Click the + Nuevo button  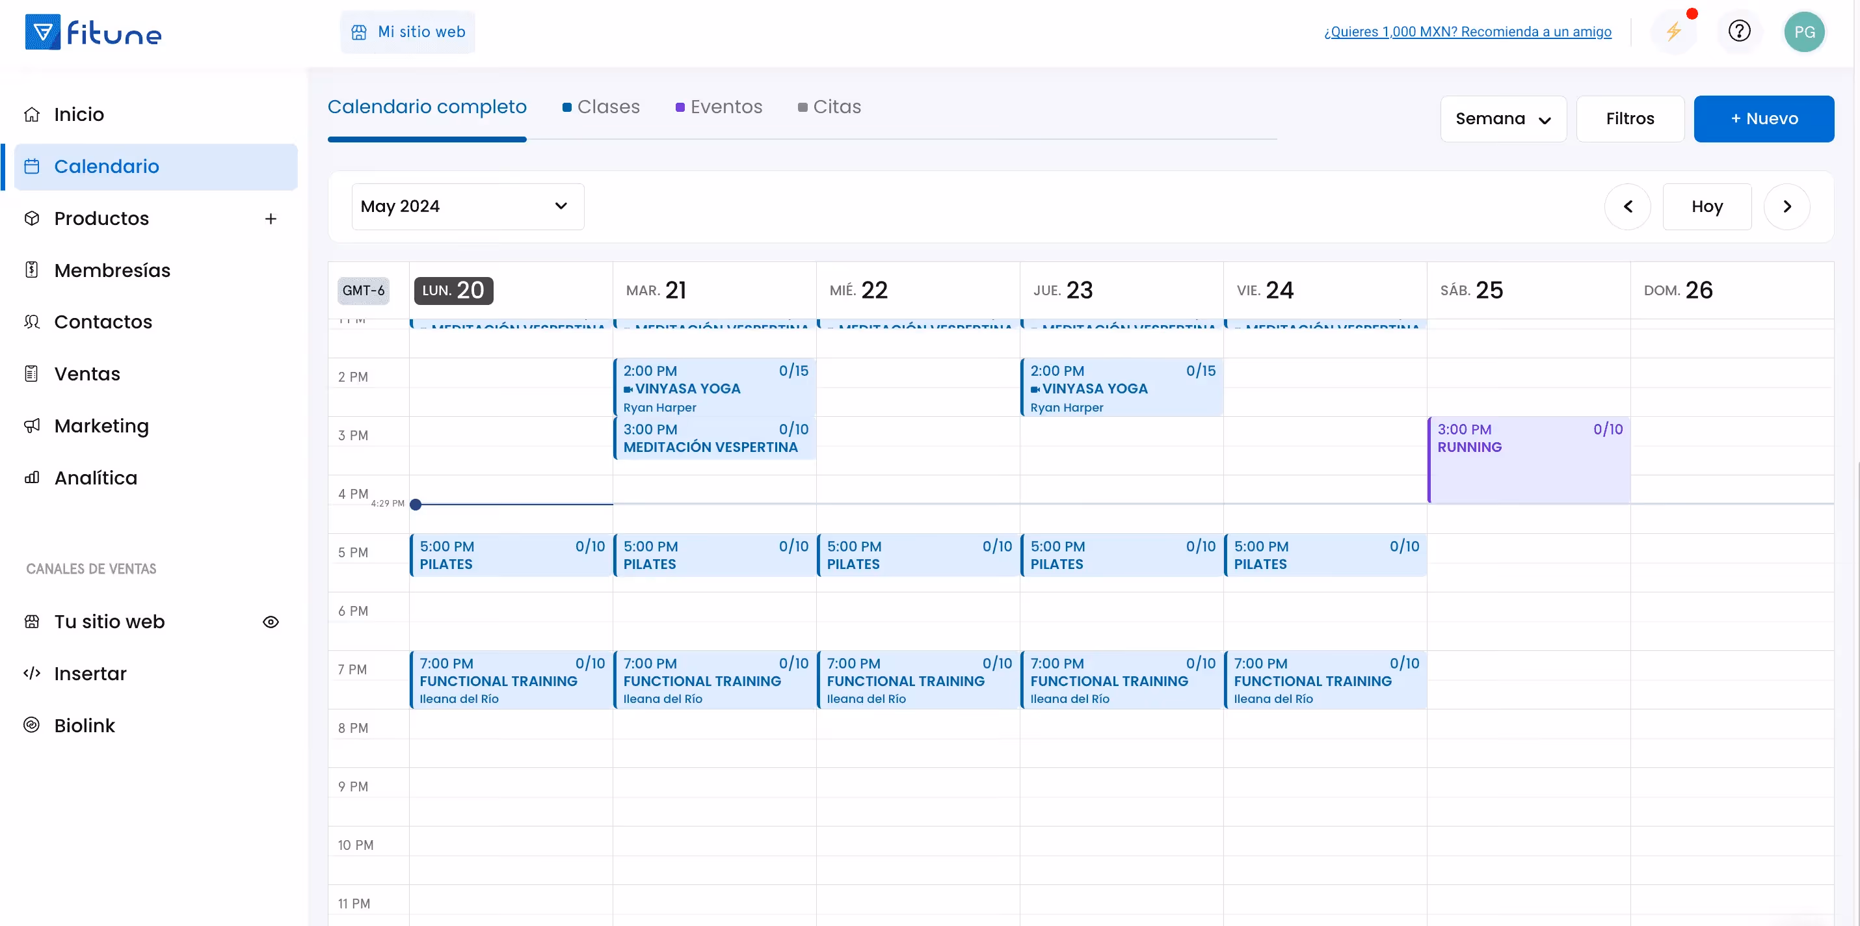point(1763,119)
